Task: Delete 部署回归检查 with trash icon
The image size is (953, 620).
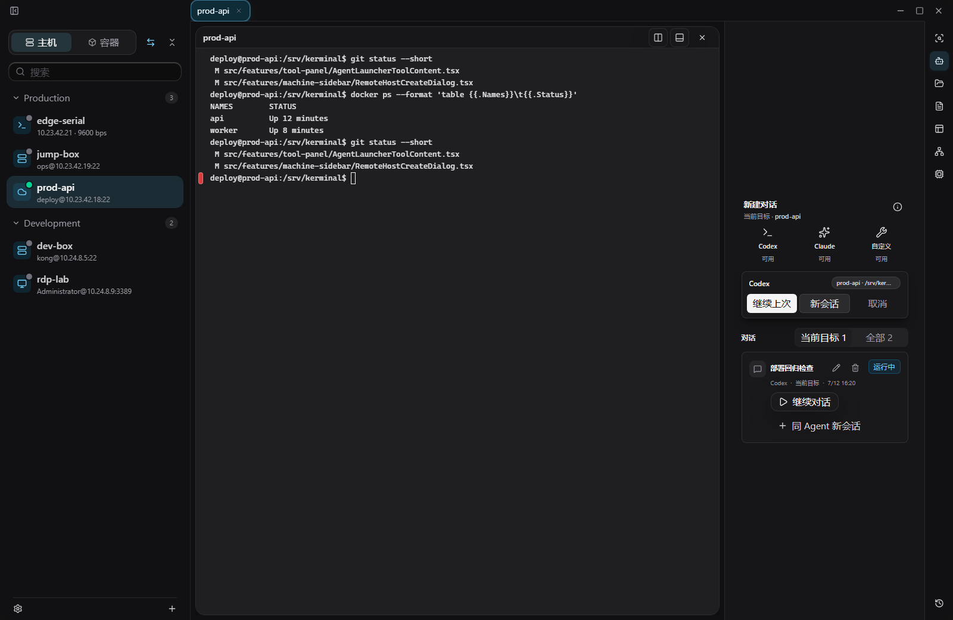Action: point(855,368)
